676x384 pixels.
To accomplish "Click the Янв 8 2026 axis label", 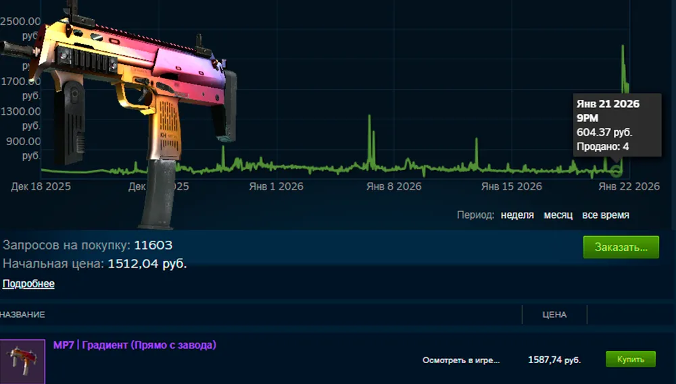I will [x=393, y=186].
